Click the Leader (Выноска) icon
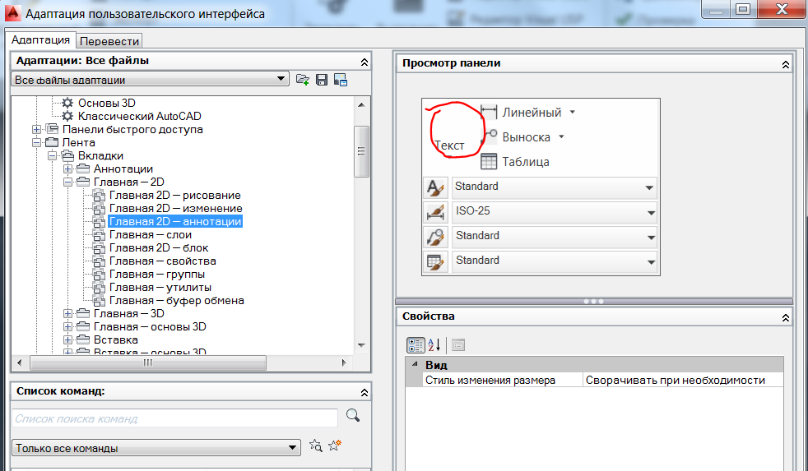808x471 pixels. point(489,136)
